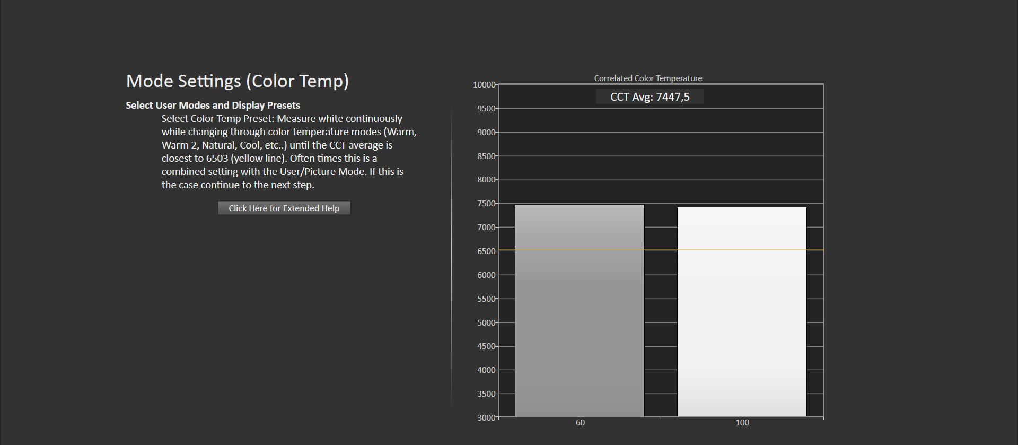Click the gray 60 bar in CCT chart
Screen dimensions: 1018x445
580,310
